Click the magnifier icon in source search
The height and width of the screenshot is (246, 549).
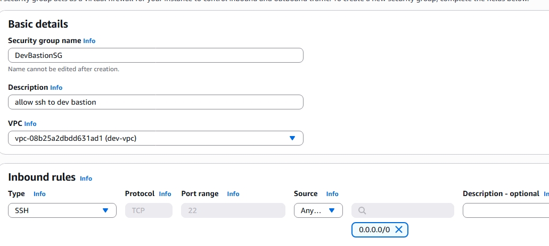pos(362,210)
